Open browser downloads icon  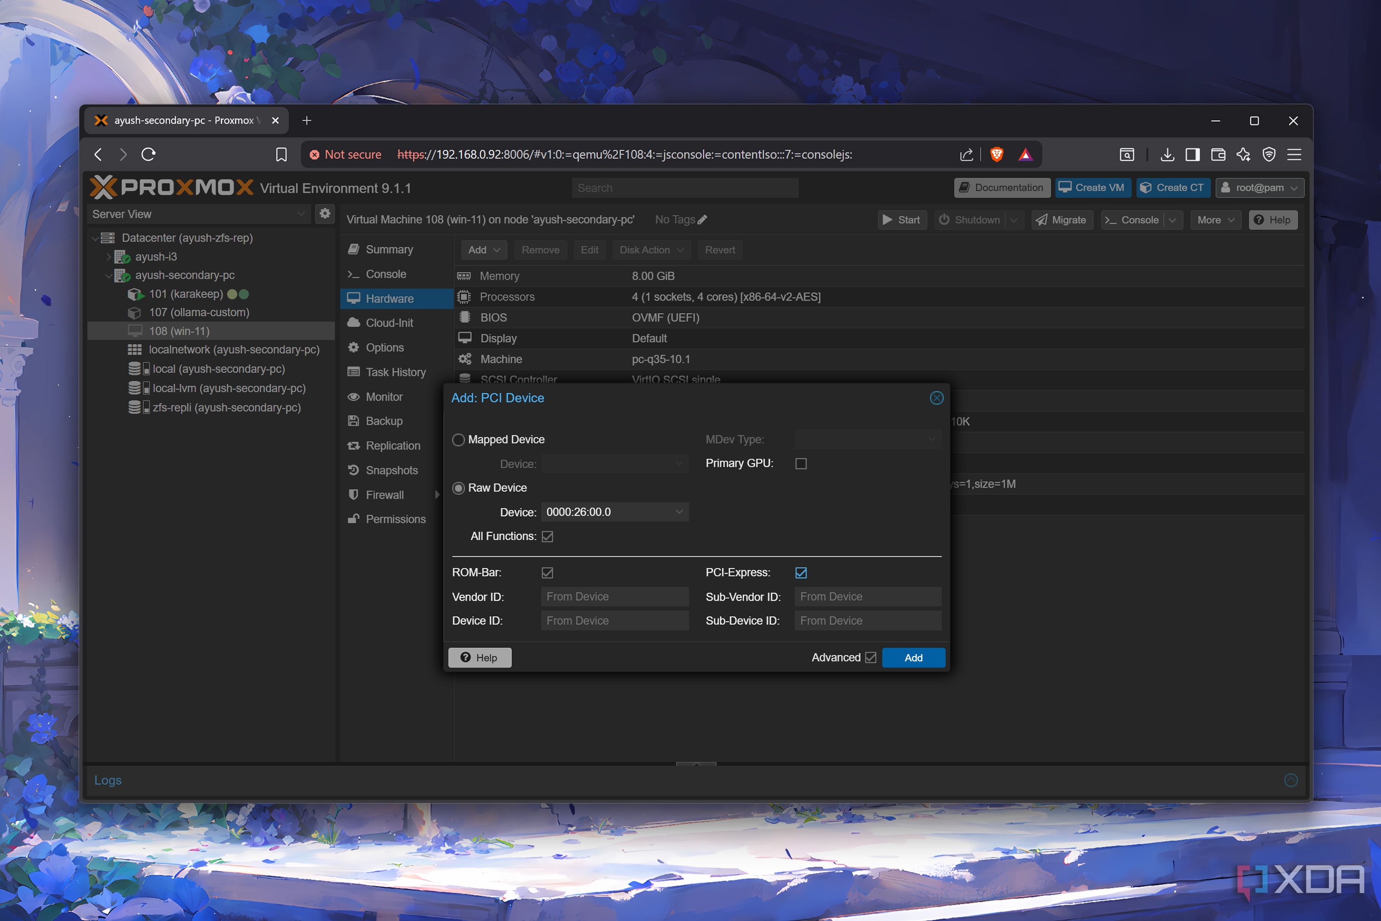point(1167,154)
